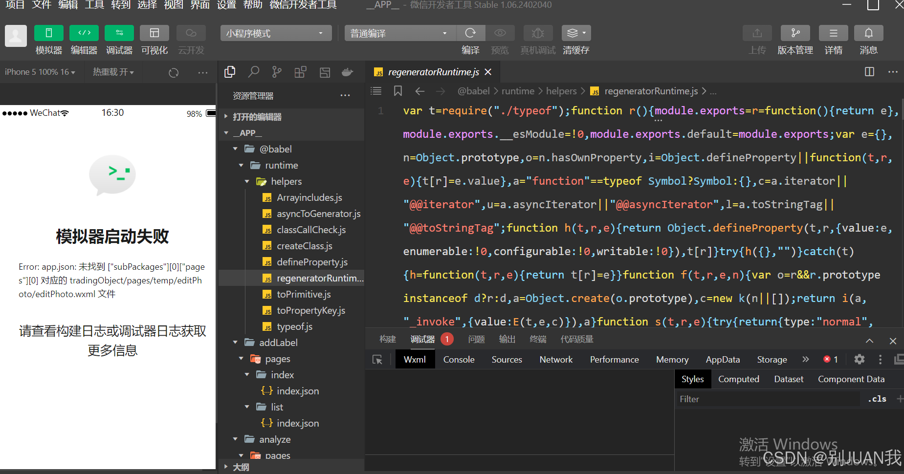The height and width of the screenshot is (474, 904).
Task: Open the details (详情) panel
Action: click(x=833, y=33)
